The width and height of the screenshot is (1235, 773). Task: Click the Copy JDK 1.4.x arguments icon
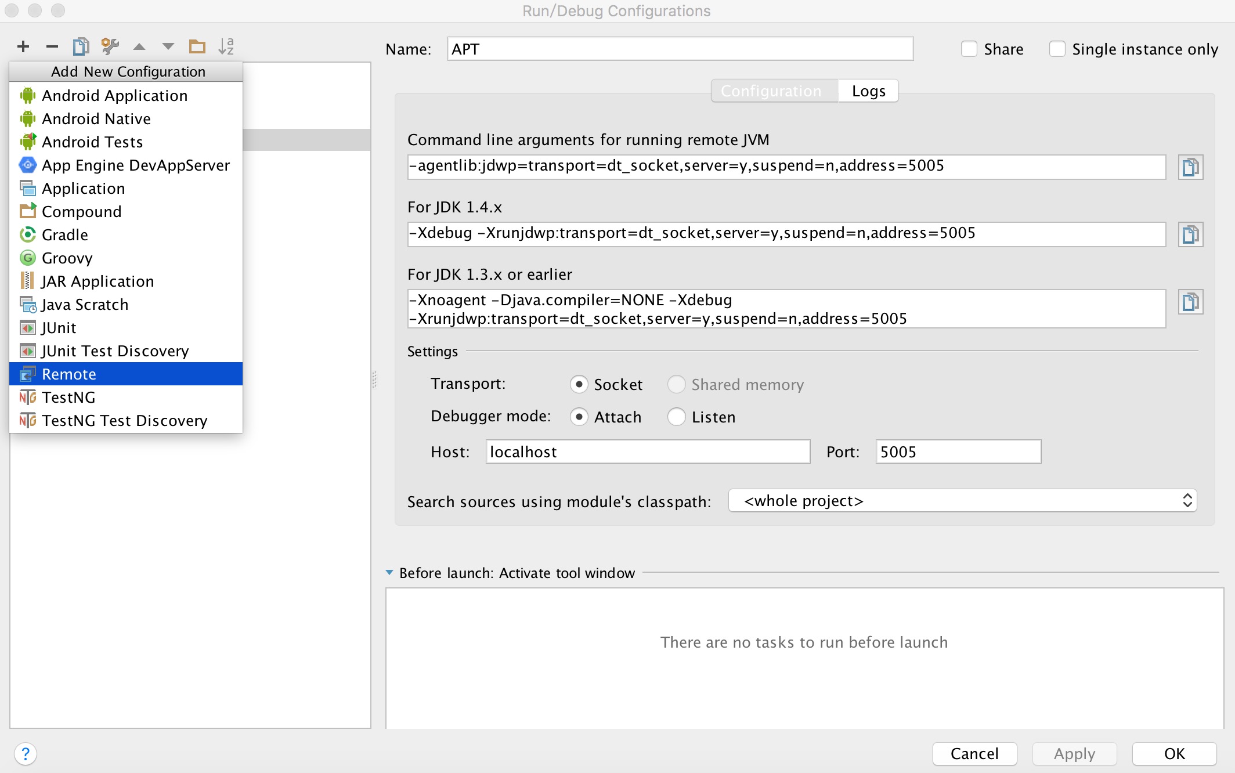tap(1190, 233)
